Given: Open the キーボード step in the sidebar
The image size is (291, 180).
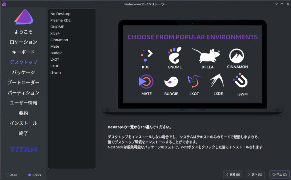Looking at the screenshot, I should coord(23,52).
